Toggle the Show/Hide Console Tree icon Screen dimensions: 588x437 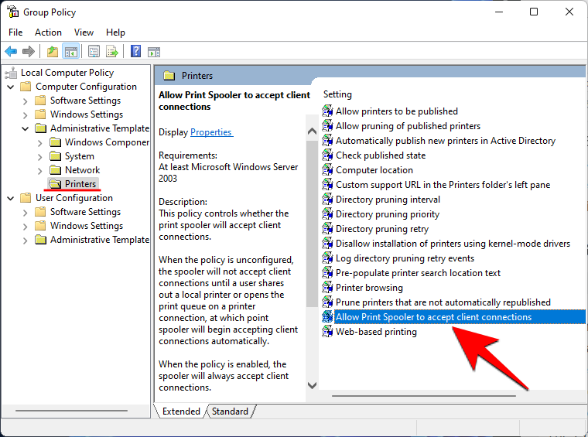click(71, 51)
